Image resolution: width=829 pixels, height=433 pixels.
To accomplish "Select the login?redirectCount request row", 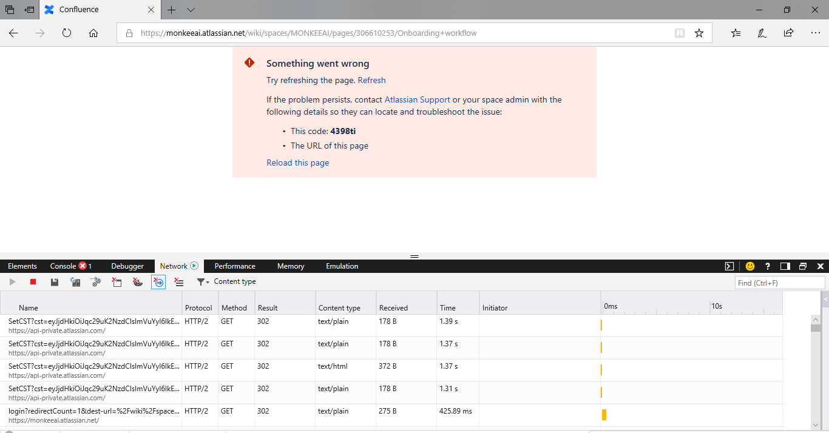I will point(391,415).
